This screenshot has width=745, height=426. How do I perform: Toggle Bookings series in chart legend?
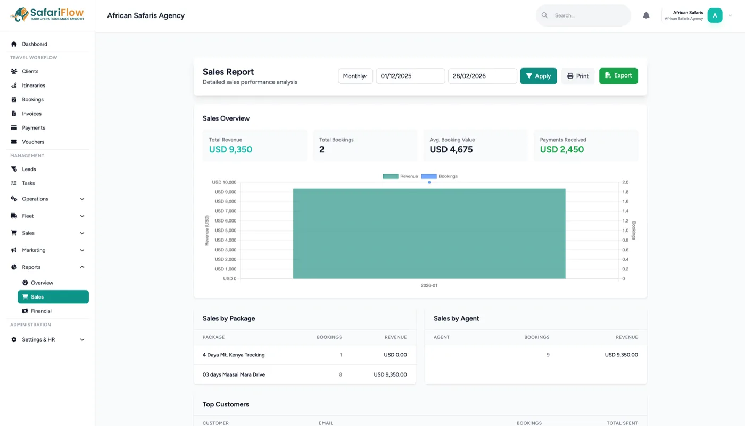point(439,176)
